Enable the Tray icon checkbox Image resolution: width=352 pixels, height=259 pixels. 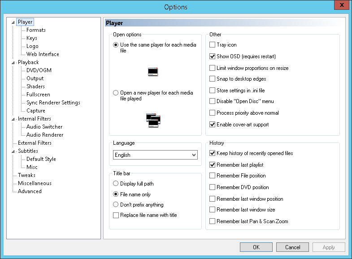coord(213,45)
